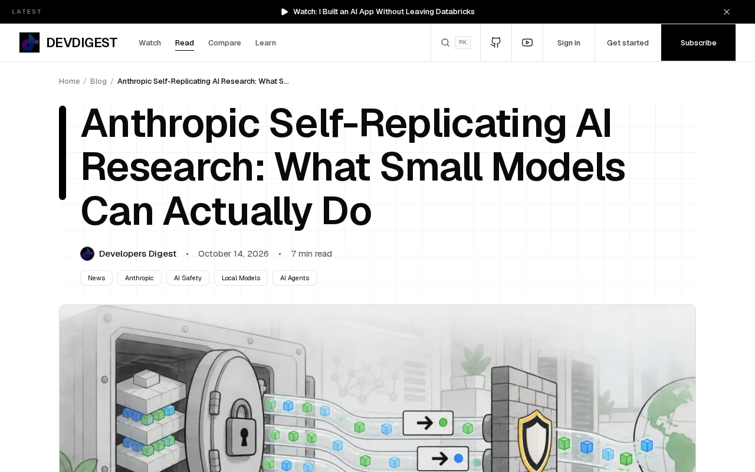Click the ⌘K shortcut badge
755x472 pixels.
[x=462, y=42]
